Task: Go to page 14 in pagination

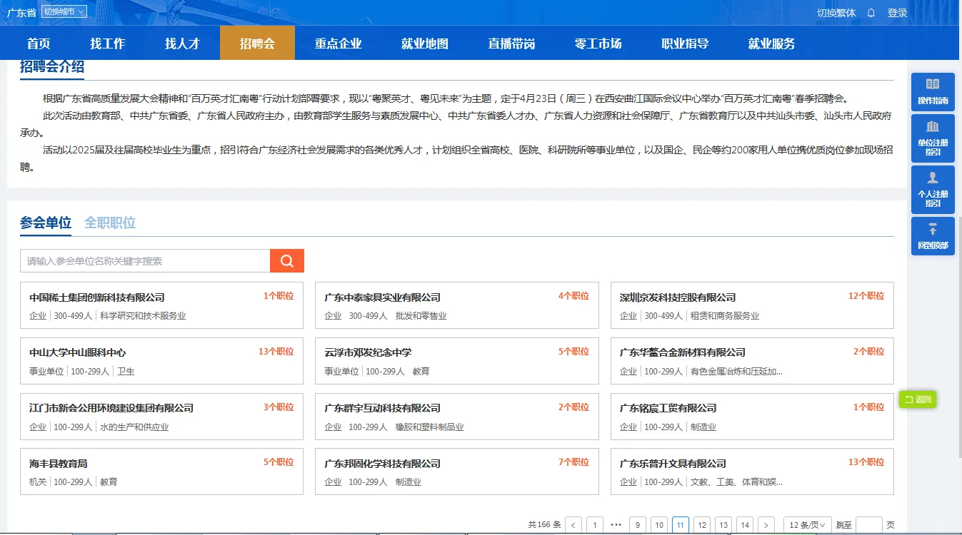Action: pyautogui.click(x=745, y=524)
